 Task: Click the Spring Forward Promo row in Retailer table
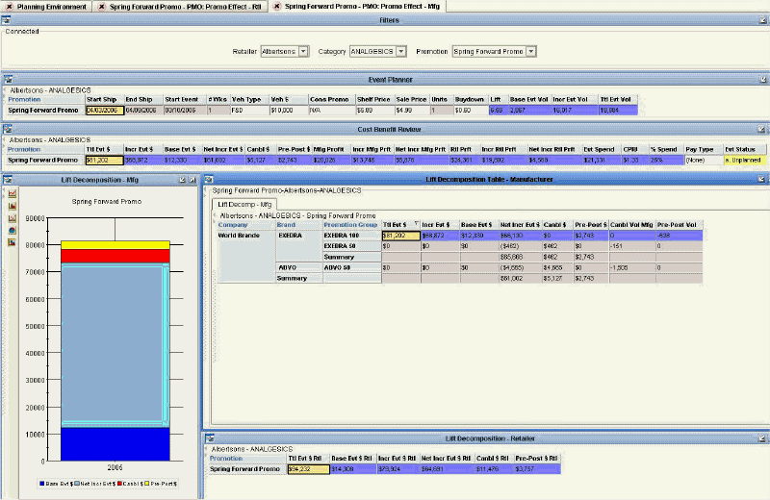click(x=384, y=469)
